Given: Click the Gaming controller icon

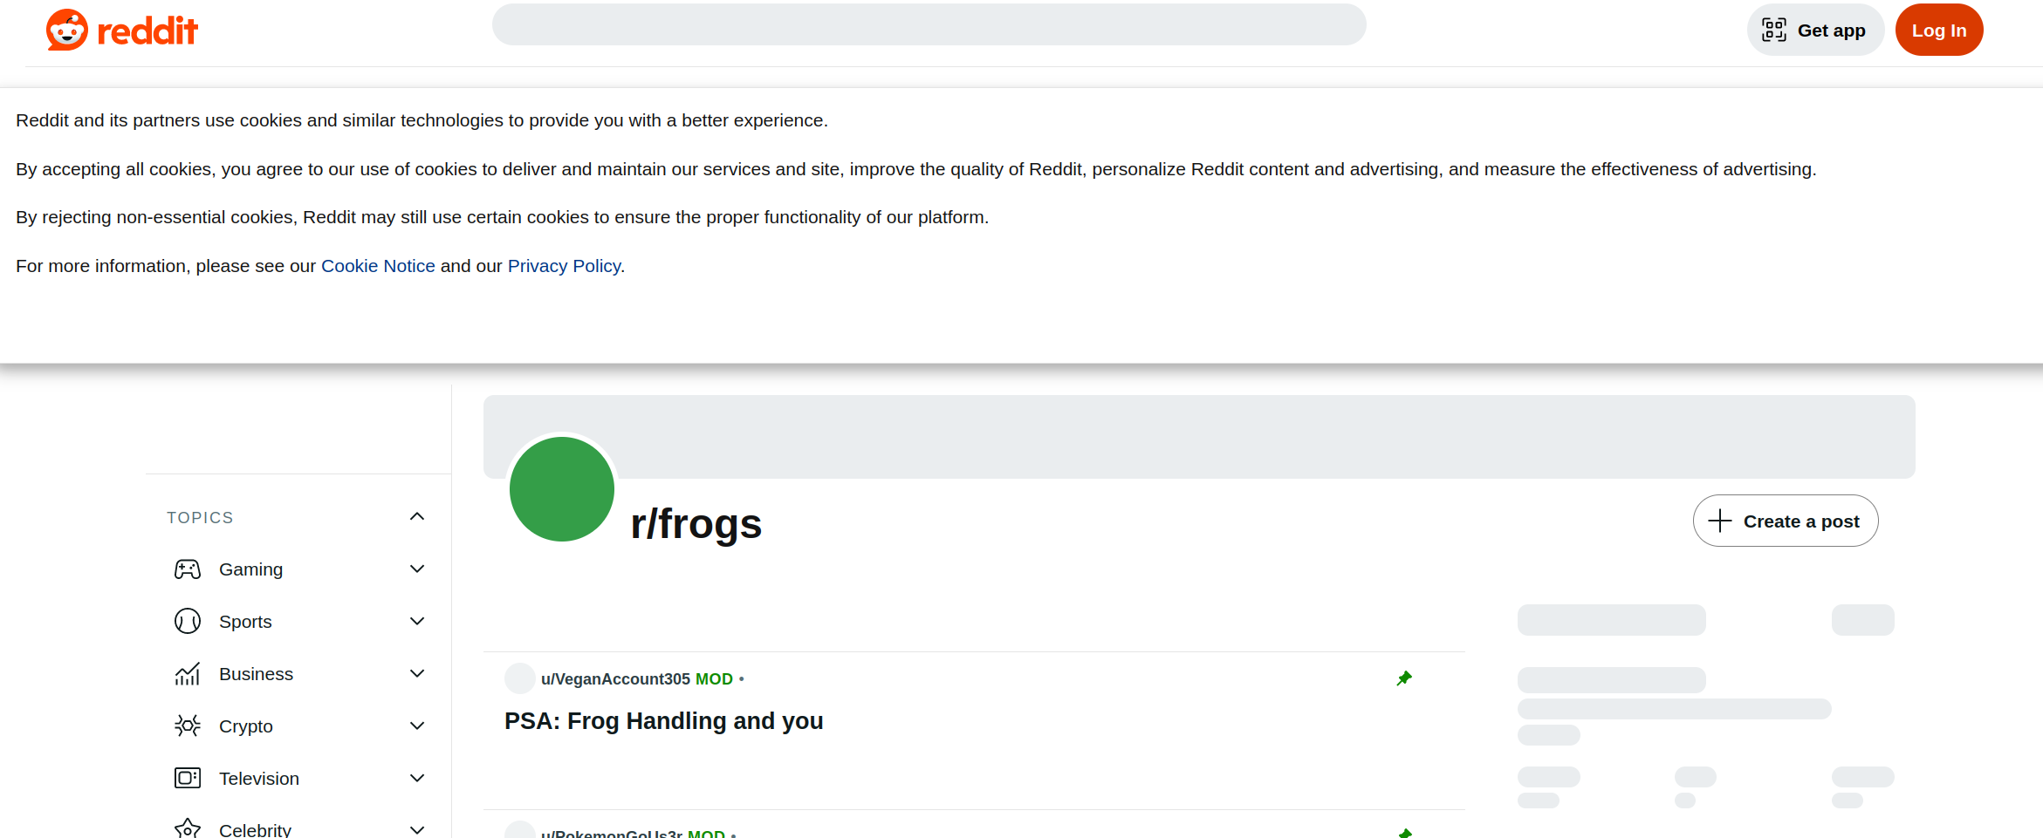Looking at the screenshot, I should point(188,569).
